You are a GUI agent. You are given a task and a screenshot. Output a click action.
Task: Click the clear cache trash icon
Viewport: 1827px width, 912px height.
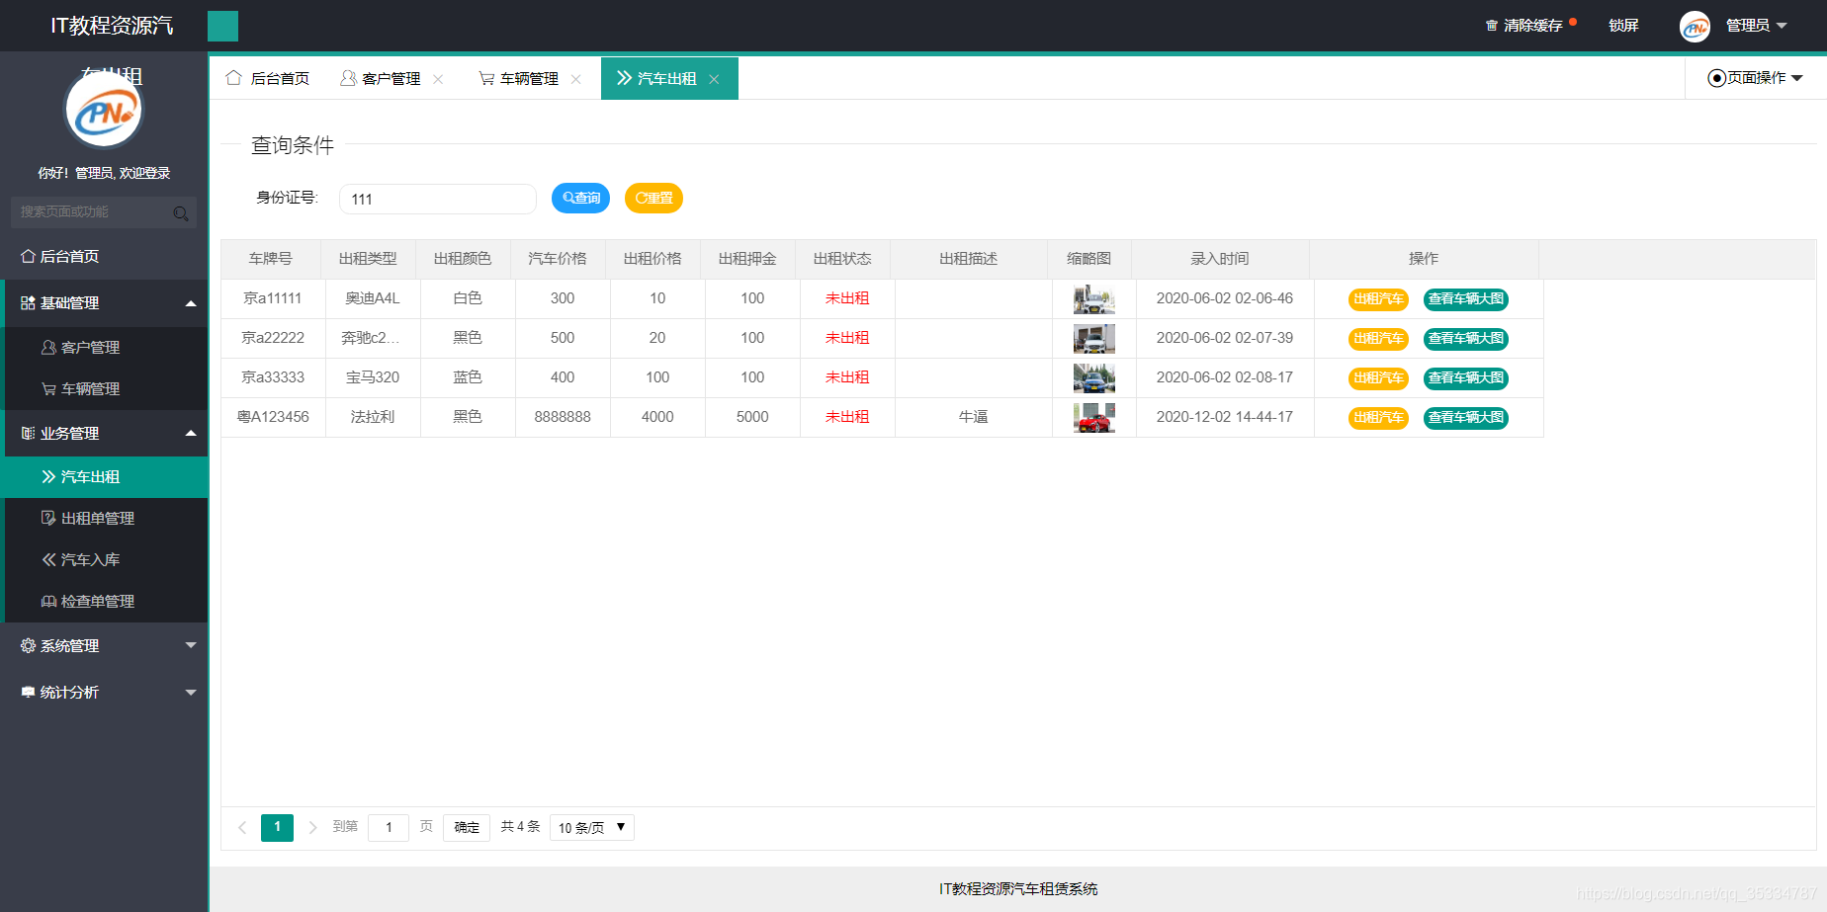click(1492, 26)
